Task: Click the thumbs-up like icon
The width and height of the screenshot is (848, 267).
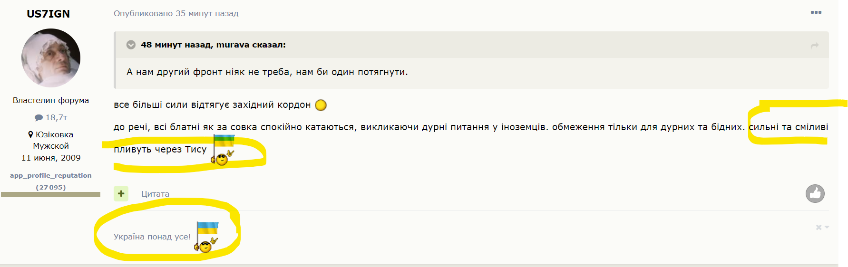Action: [815, 193]
